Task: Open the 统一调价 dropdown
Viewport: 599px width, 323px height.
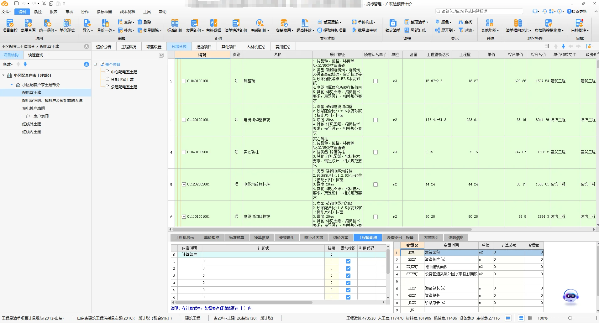Action: click(x=48, y=25)
